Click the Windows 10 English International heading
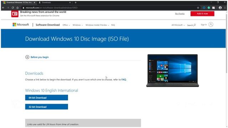 (x=51, y=90)
